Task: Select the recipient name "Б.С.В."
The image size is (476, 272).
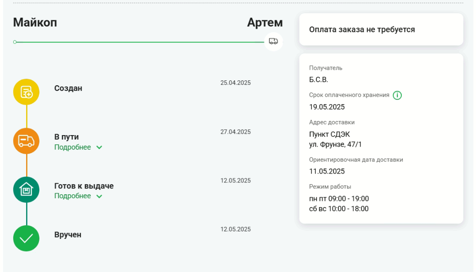Action: click(x=319, y=79)
